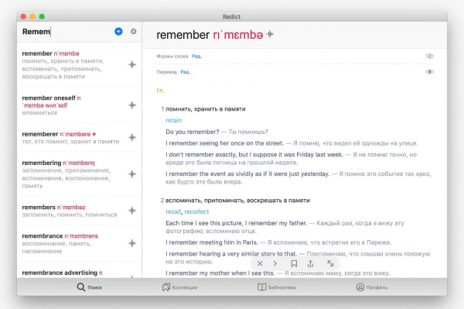
Task: Go to the Профиль tab
Action: (372, 287)
